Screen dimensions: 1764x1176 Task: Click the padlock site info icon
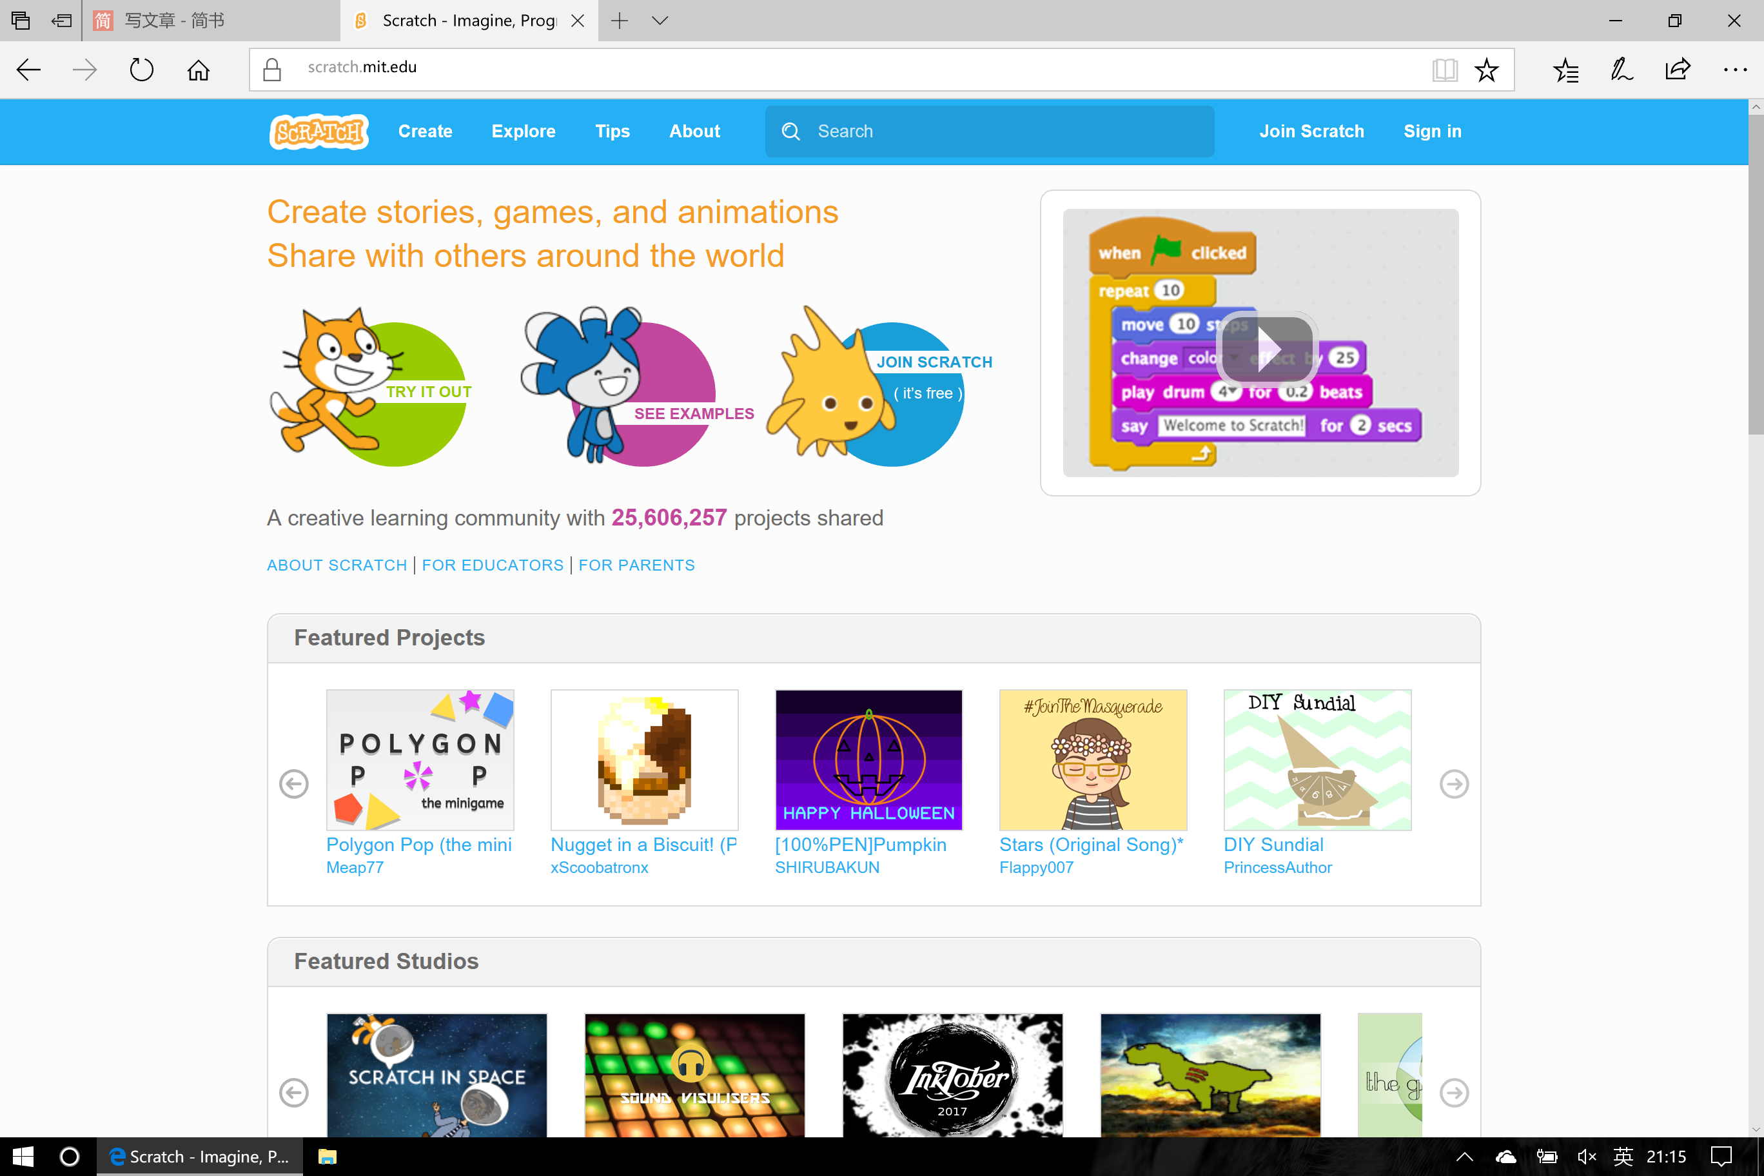tap(272, 70)
